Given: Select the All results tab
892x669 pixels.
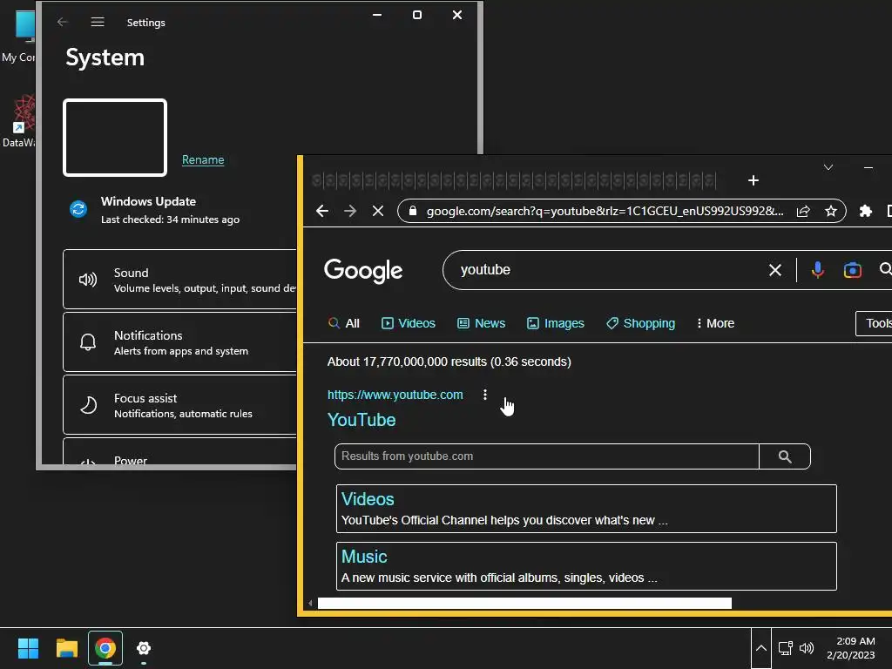Looking at the screenshot, I should point(343,324).
